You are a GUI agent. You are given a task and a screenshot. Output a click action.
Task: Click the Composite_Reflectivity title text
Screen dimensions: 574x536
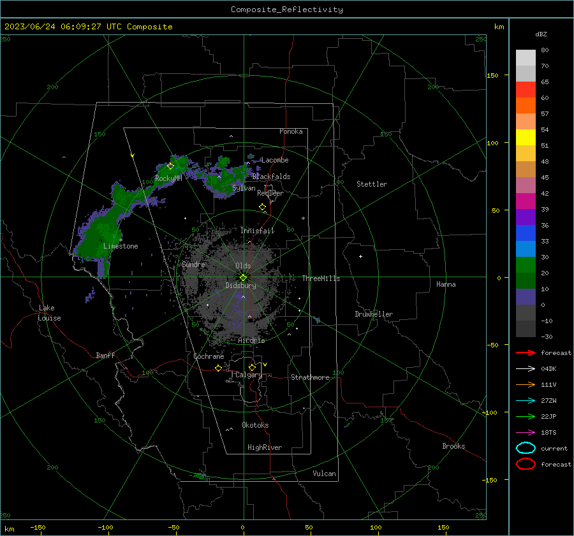(x=287, y=10)
